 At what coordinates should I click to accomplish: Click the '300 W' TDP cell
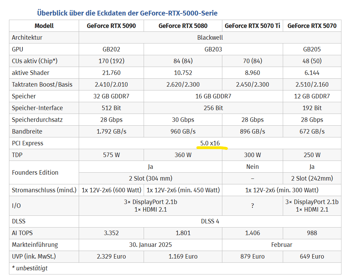(x=252, y=155)
